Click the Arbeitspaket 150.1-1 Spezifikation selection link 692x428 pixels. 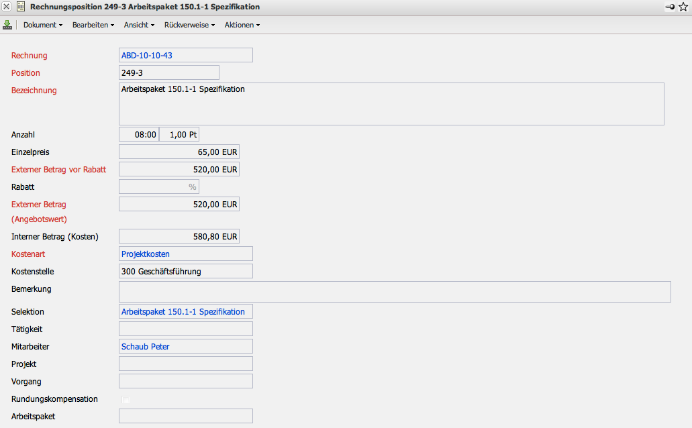(183, 312)
